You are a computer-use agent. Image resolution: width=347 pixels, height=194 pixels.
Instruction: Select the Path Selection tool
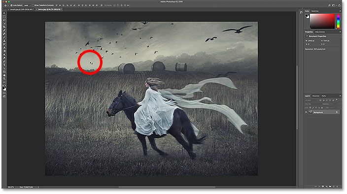pyautogui.click(x=4, y=68)
